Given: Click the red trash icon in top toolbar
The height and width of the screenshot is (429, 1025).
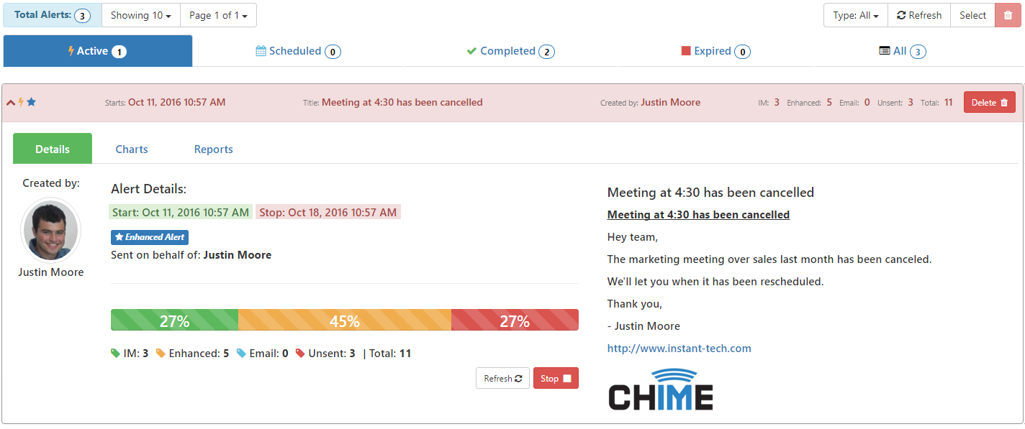Looking at the screenshot, I should 1008,15.
